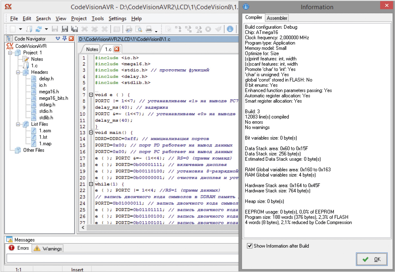This screenshot has height=272, width=395.
Task: Switch to the Errors messages tab
Action: 19,248
